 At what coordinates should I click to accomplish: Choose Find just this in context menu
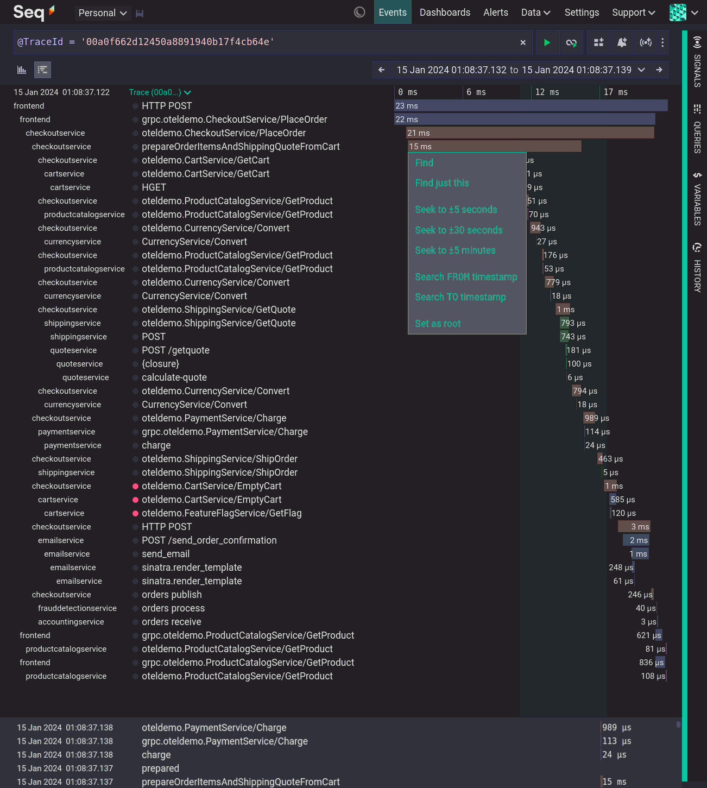click(442, 183)
